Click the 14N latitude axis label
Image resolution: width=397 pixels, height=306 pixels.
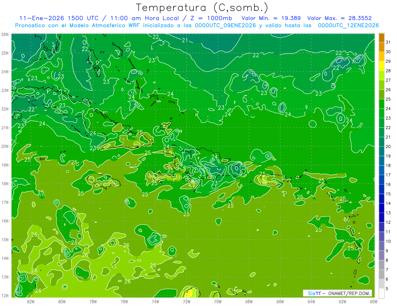pyautogui.click(x=5, y=258)
